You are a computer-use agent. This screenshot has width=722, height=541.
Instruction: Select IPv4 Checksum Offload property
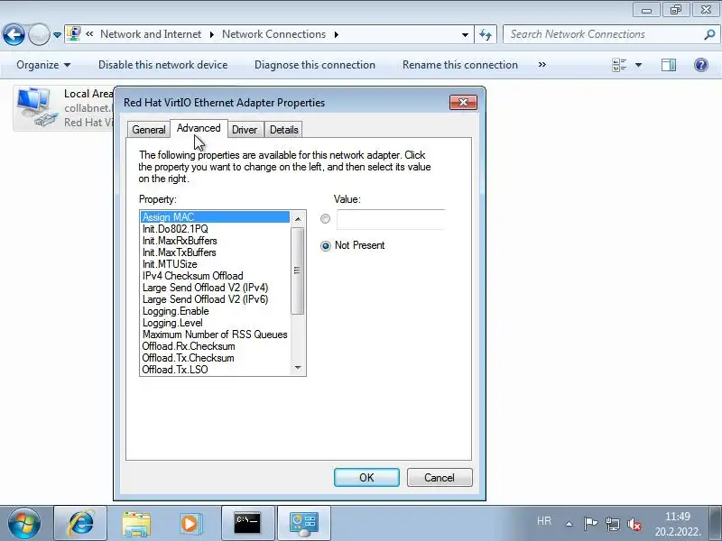point(215,276)
